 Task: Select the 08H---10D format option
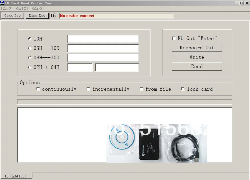[x=30, y=48]
